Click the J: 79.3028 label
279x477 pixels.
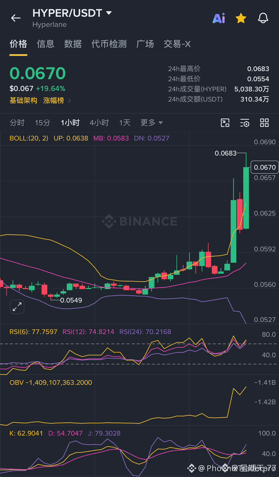pyautogui.click(x=104, y=433)
